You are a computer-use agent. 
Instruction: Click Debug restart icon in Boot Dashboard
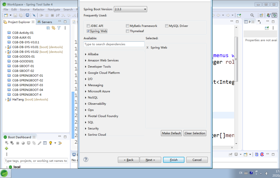coord(12,143)
